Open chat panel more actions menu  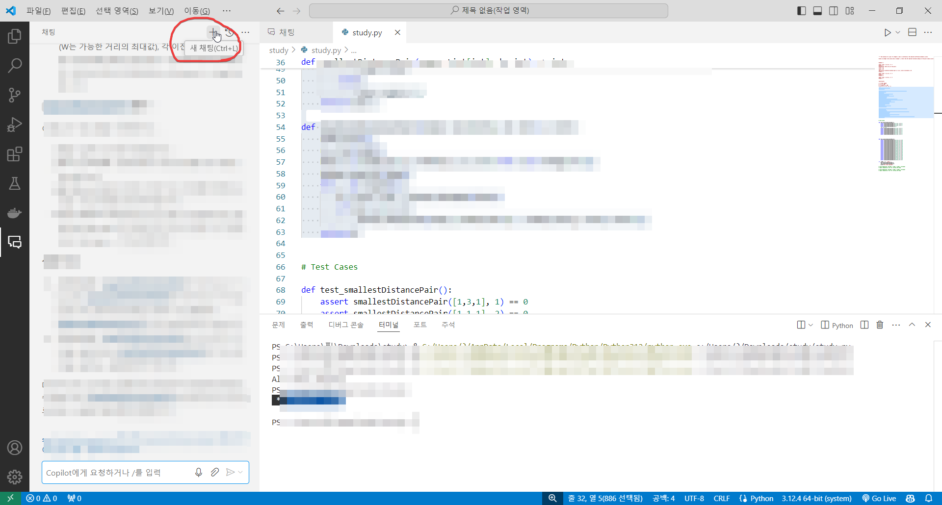click(245, 32)
